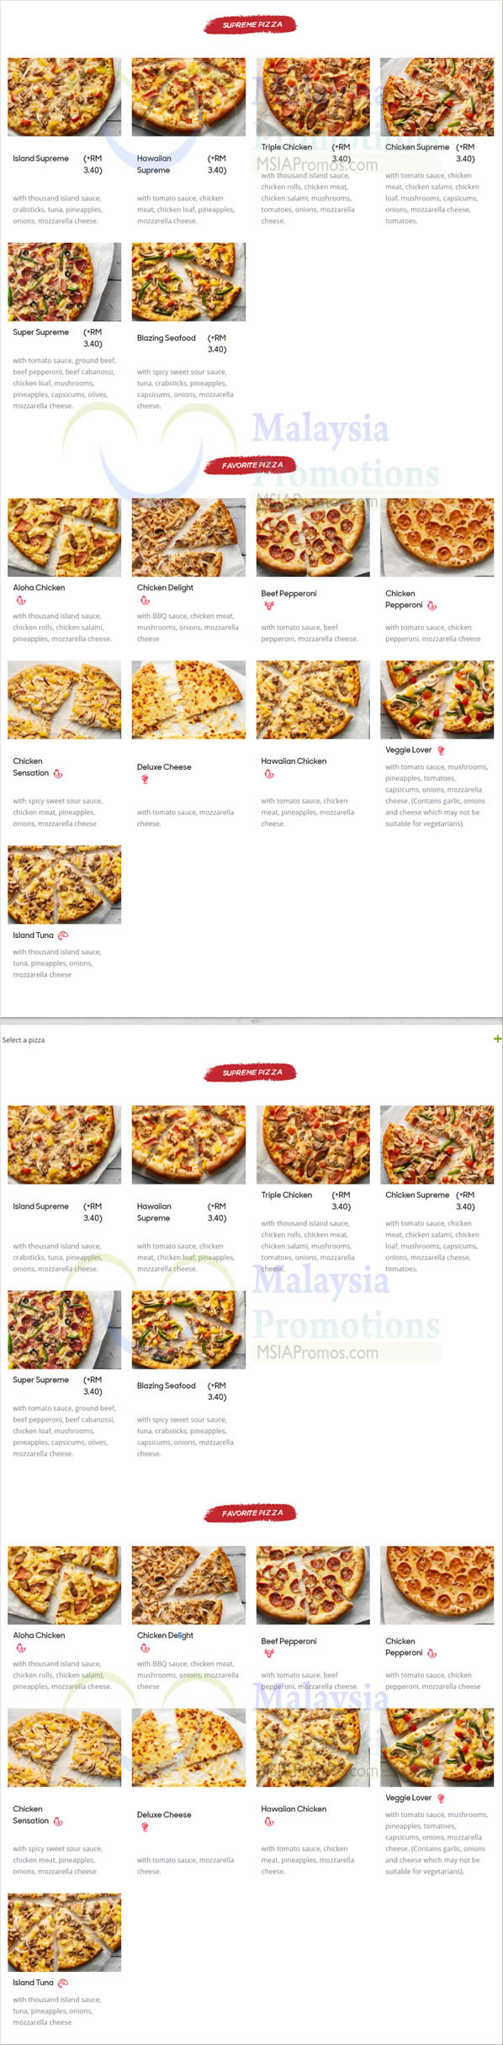Click the chicken icon beside the first Chicken Pepperoni
503x2045 pixels.
[432, 606]
